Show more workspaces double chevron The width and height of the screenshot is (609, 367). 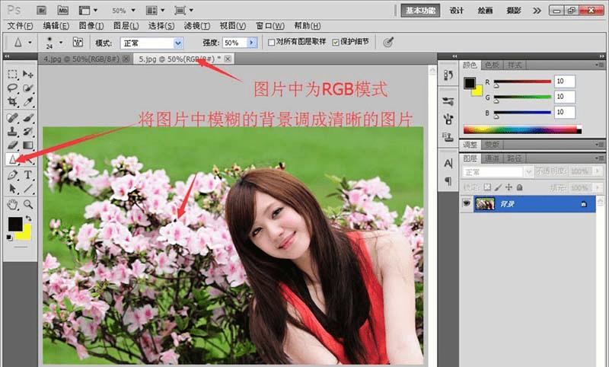(537, 11)
